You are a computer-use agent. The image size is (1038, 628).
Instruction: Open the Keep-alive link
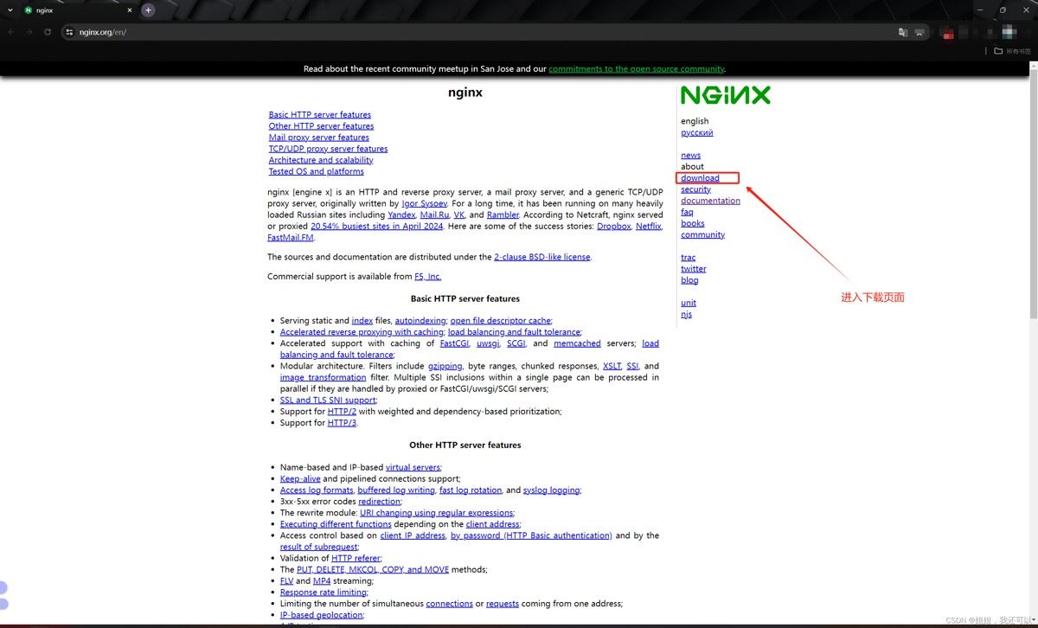[x=300, y=479]
